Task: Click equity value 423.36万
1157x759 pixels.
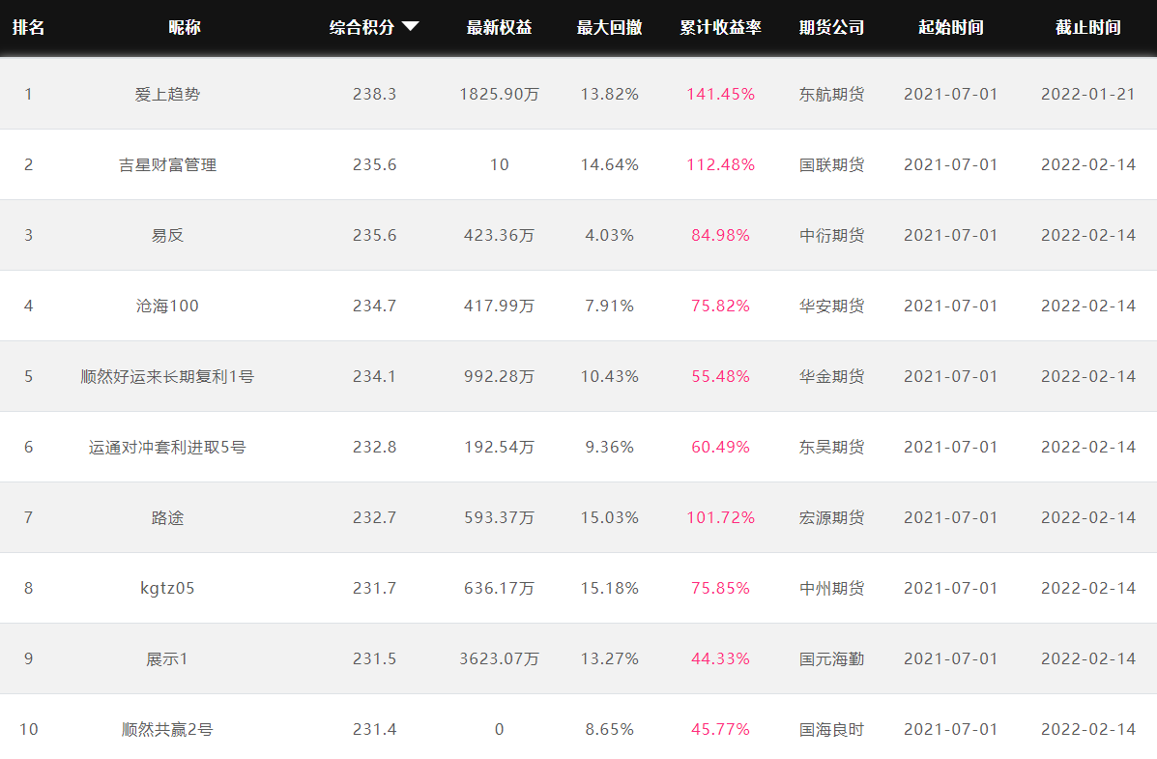Action: pyautogui.click(x=500, y=236)
